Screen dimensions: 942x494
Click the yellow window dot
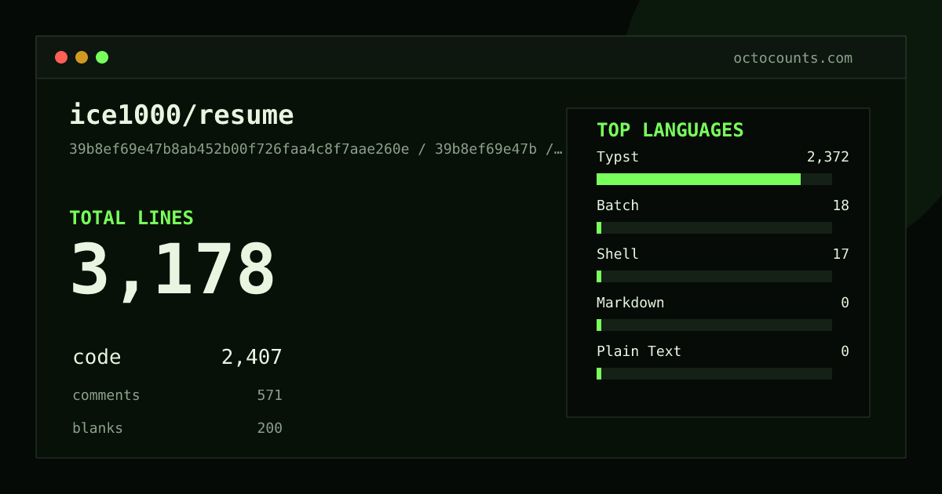pyautogui.click(x=82, y=57)
